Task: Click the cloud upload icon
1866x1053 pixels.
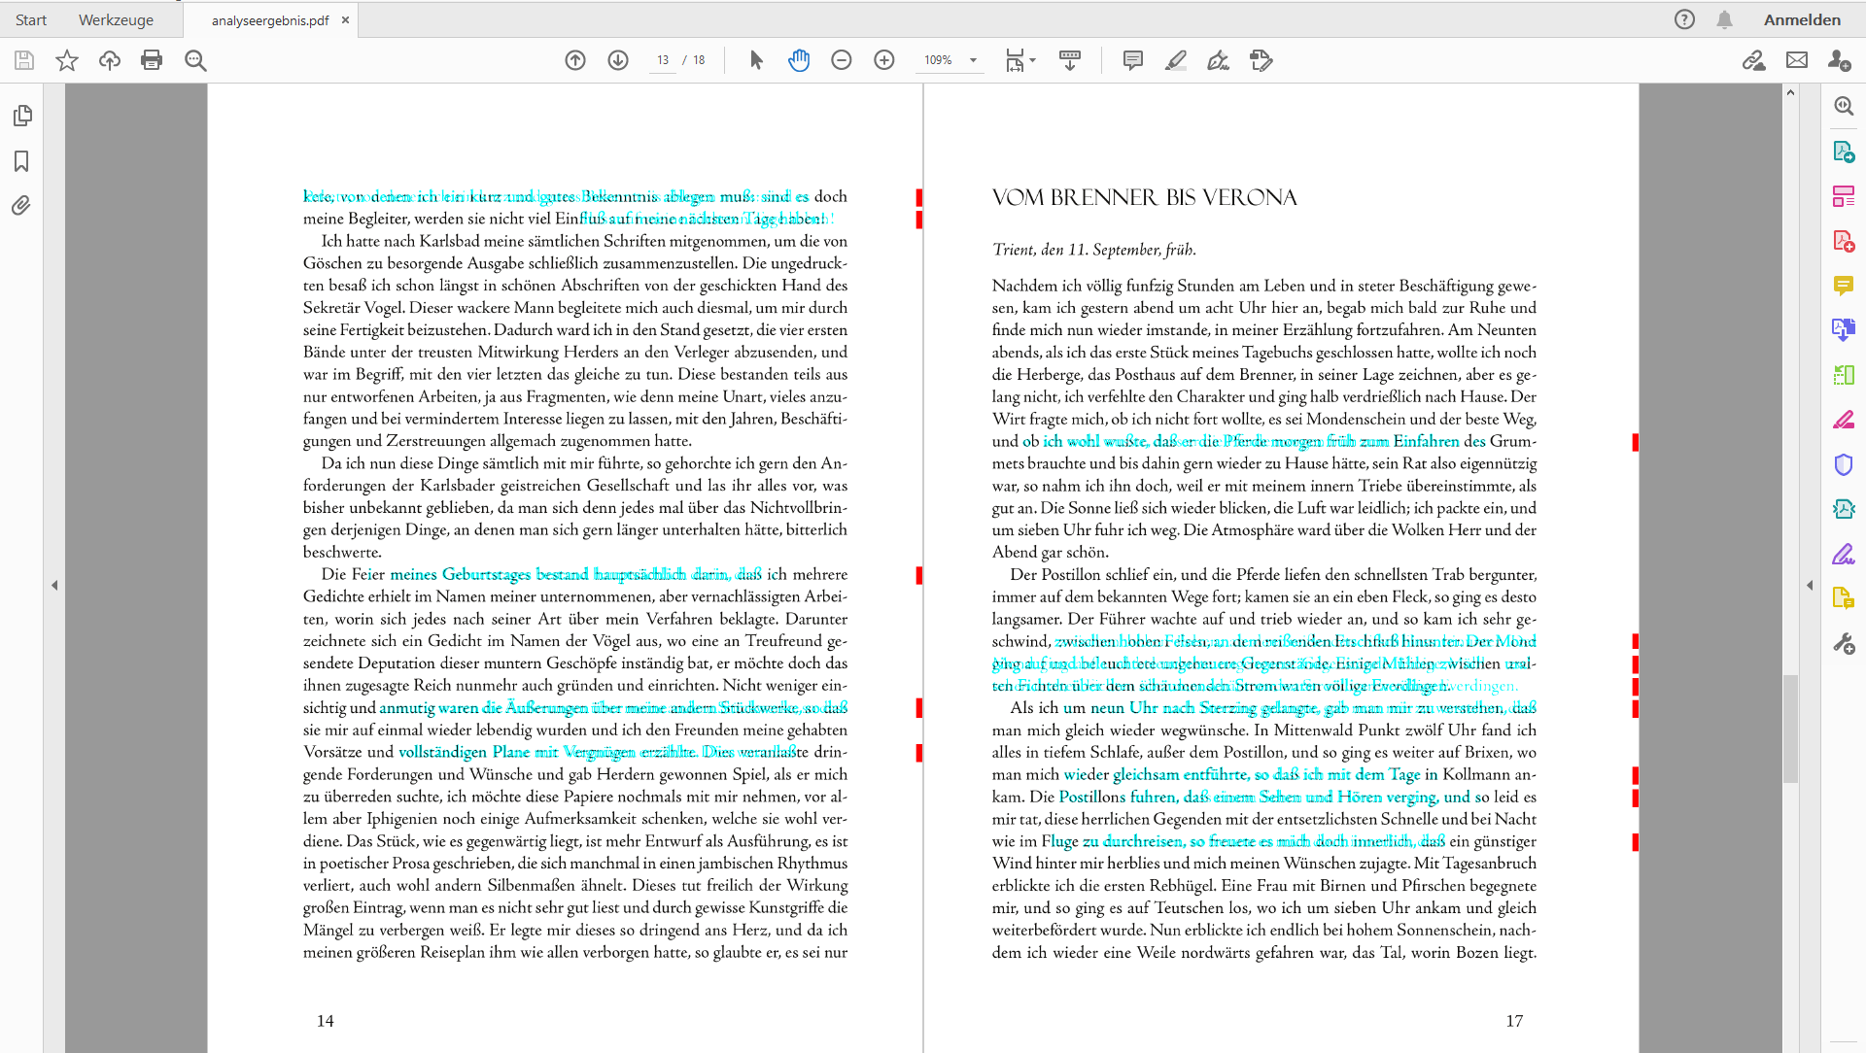Action: point(110,60)
